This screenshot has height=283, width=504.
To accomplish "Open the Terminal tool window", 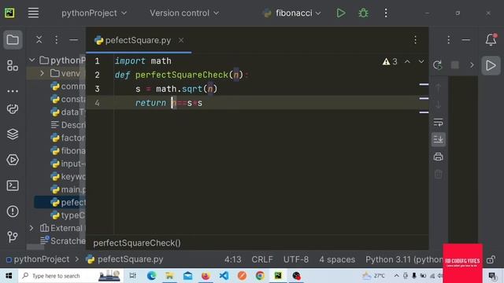I will 13,186.
